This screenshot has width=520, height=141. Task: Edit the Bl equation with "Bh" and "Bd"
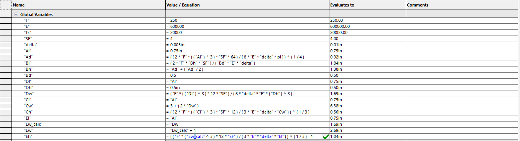[x=247, y=63]
